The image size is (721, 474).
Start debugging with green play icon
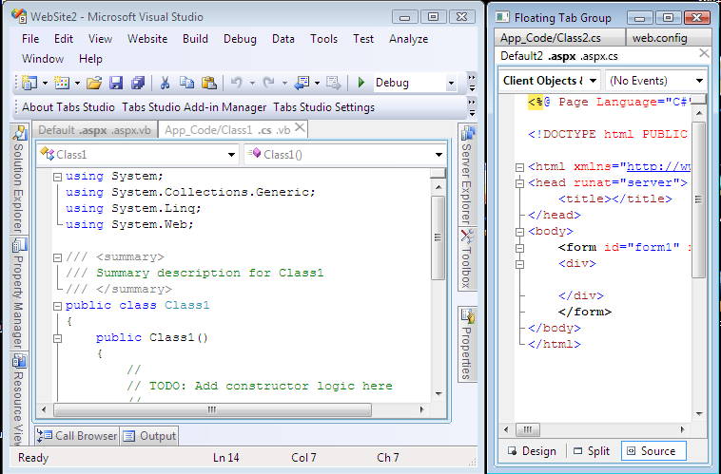click(x=360, y=83)
